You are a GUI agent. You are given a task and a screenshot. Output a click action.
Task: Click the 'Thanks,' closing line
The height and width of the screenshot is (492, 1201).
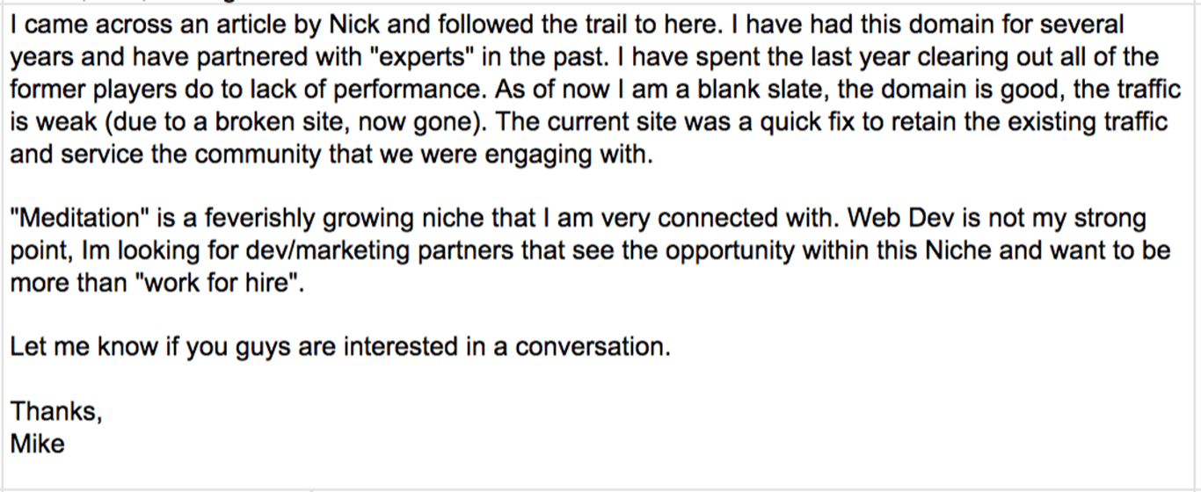point(56,411)
